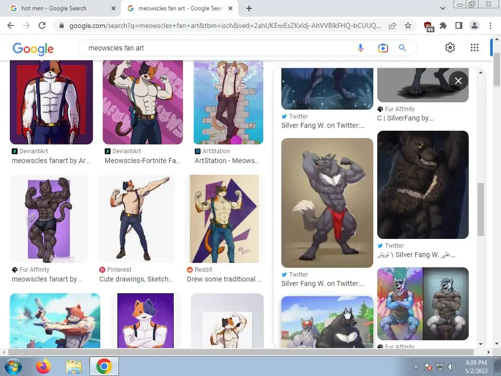This screenshot has width=501, height=376.
Task: Open the Fur Affinity 'meowscles fanart by' link
Action: point(47,279)
